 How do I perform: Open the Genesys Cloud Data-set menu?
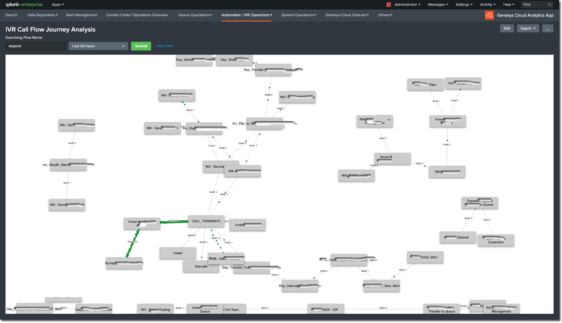pyautogui.click(x=347, y=15)
